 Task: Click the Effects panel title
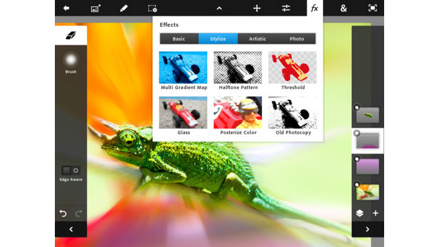pos(169,25)
